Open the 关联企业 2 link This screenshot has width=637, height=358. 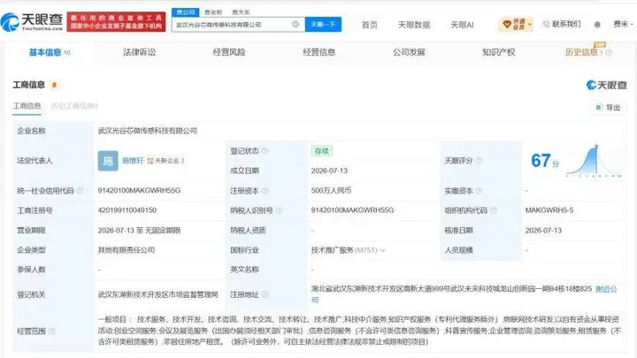[x=165, y=161]
